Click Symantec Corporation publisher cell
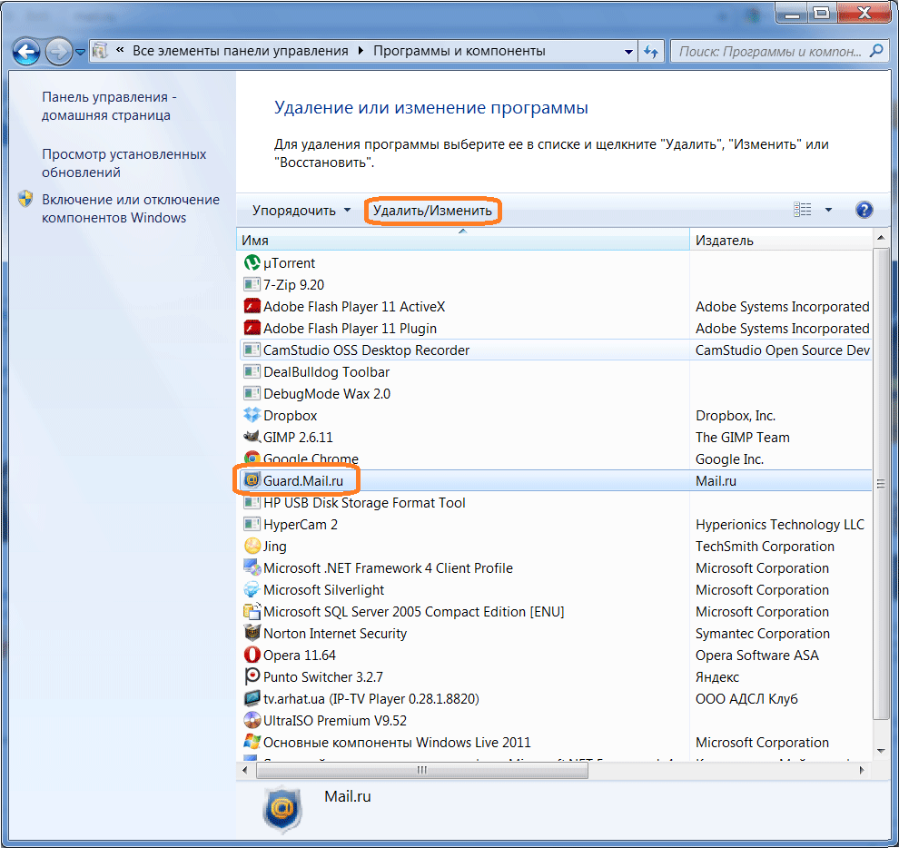Screen dimensions: 899x848 pos(763,633)
